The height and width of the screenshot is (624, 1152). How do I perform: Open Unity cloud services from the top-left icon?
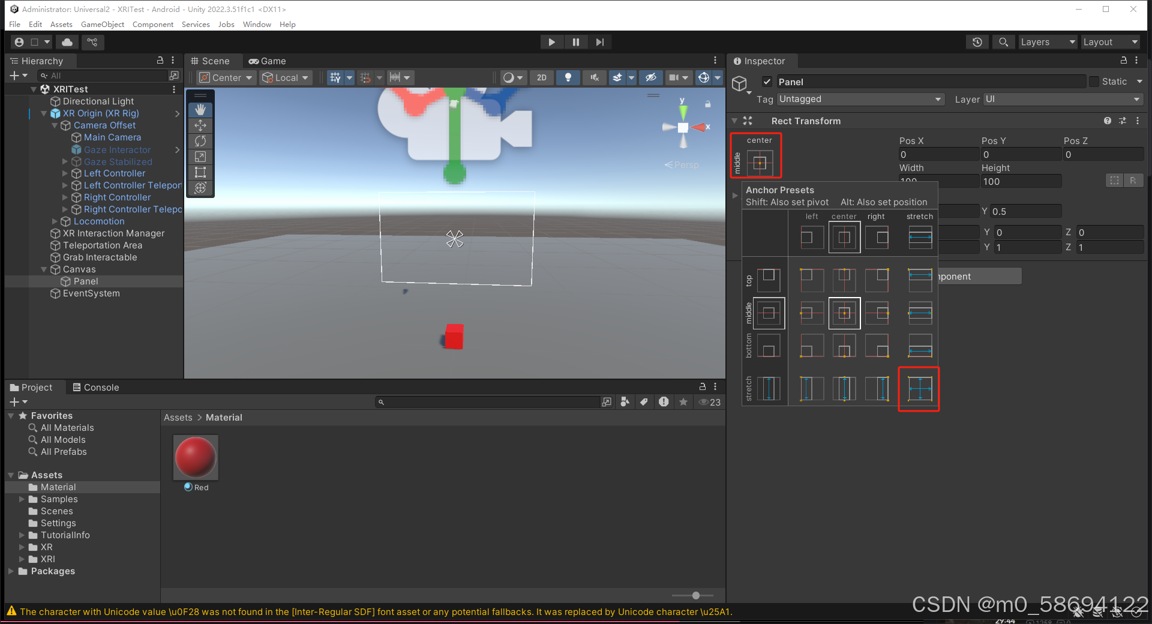(x=67, y=42)
